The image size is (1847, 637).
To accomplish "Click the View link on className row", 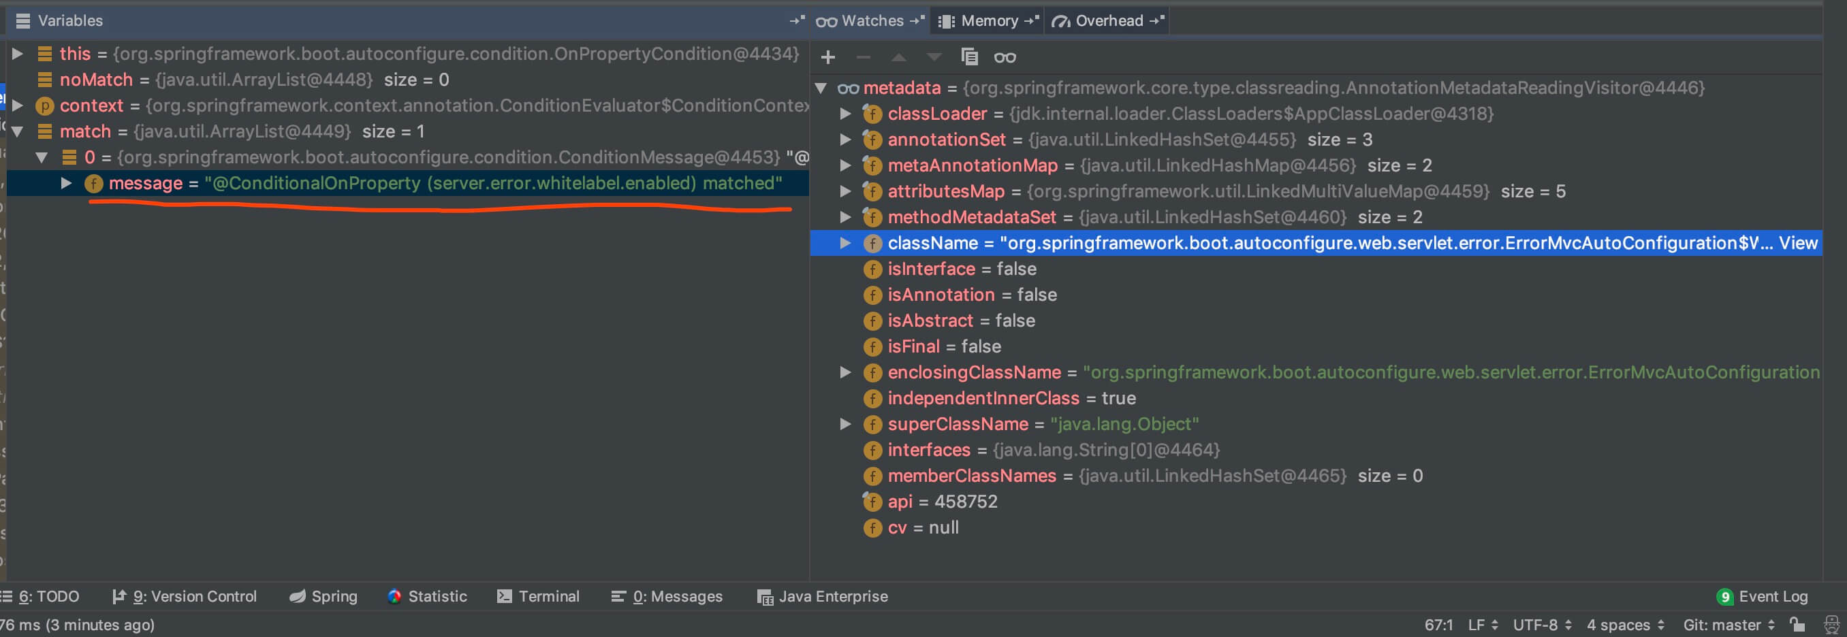I will 1797,243.
